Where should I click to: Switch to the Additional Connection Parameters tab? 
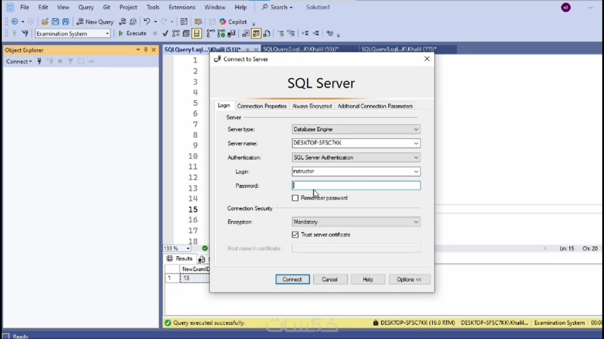point(375,106)
